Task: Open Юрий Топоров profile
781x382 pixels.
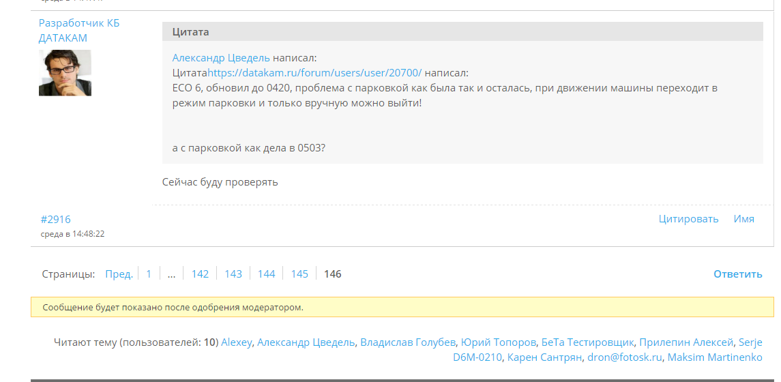Action: pyautogui.click(x=499, y=342)
